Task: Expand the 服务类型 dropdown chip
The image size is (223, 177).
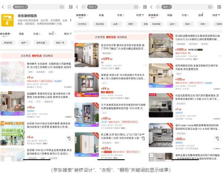Action: (x=41, y=43)
